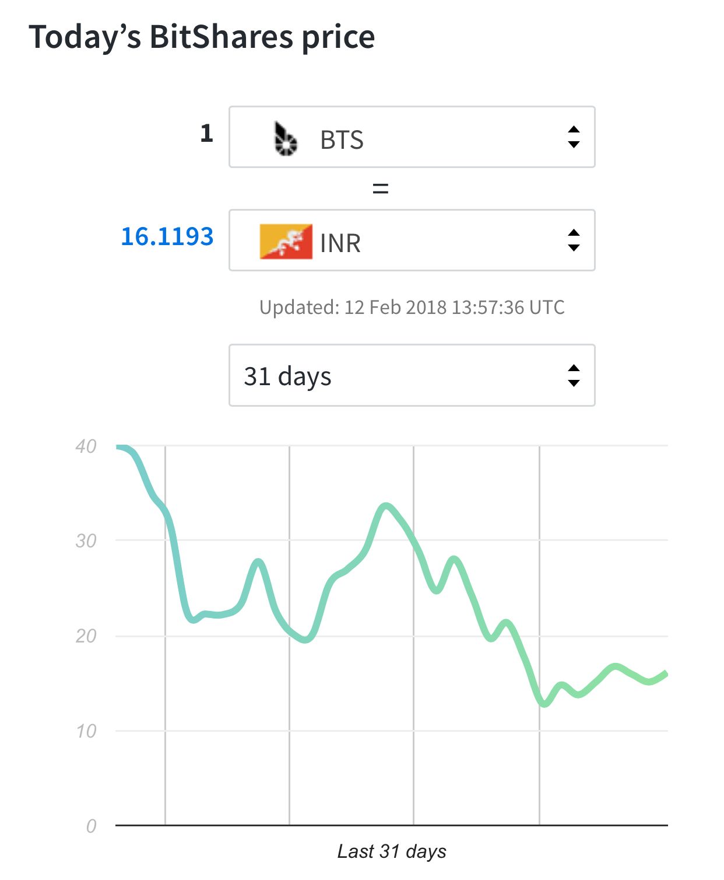Viewport: 724px width, 880px height.
Task: Click the 20 label on y-axis
Action: 86,635
